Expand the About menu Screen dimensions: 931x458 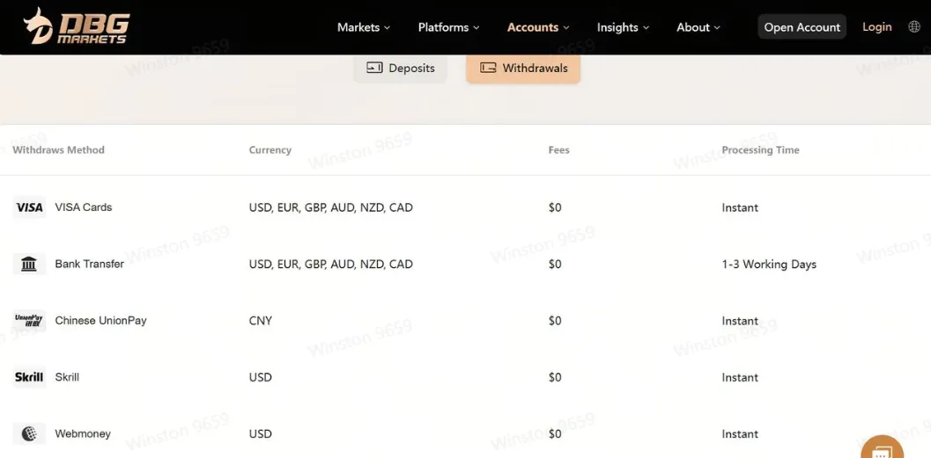(698, 27)
